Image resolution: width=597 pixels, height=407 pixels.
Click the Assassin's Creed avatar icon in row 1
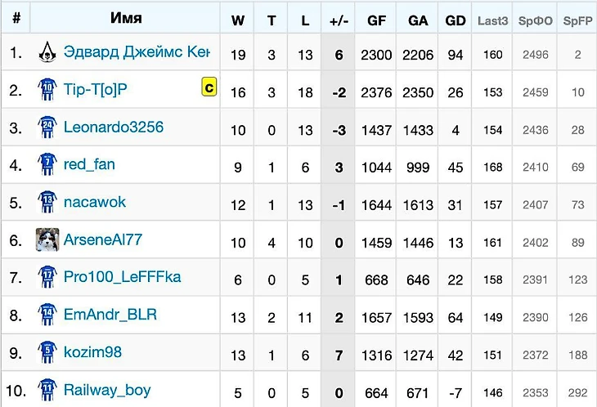click(47, 52)
